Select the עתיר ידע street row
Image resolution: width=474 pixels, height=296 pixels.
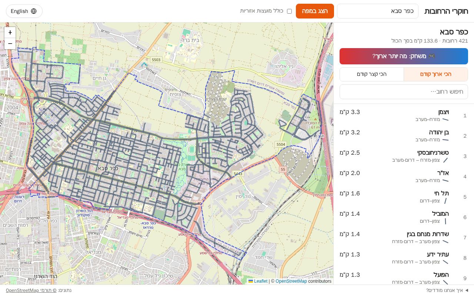click(x=404, y=258)
